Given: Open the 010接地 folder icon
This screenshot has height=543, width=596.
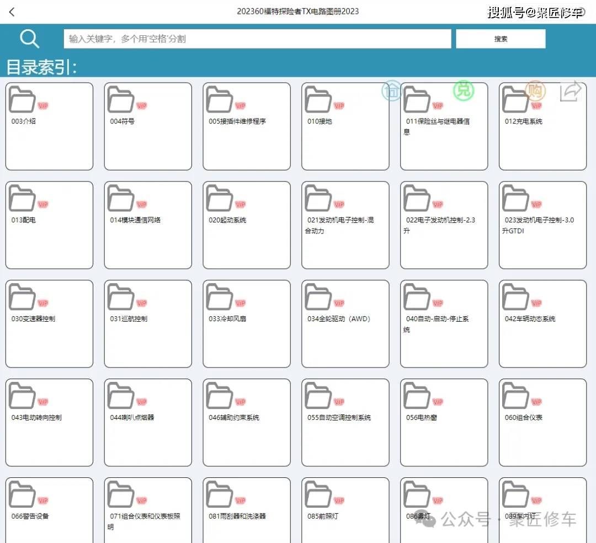Looking at the screenshot, I should [318, 100].
